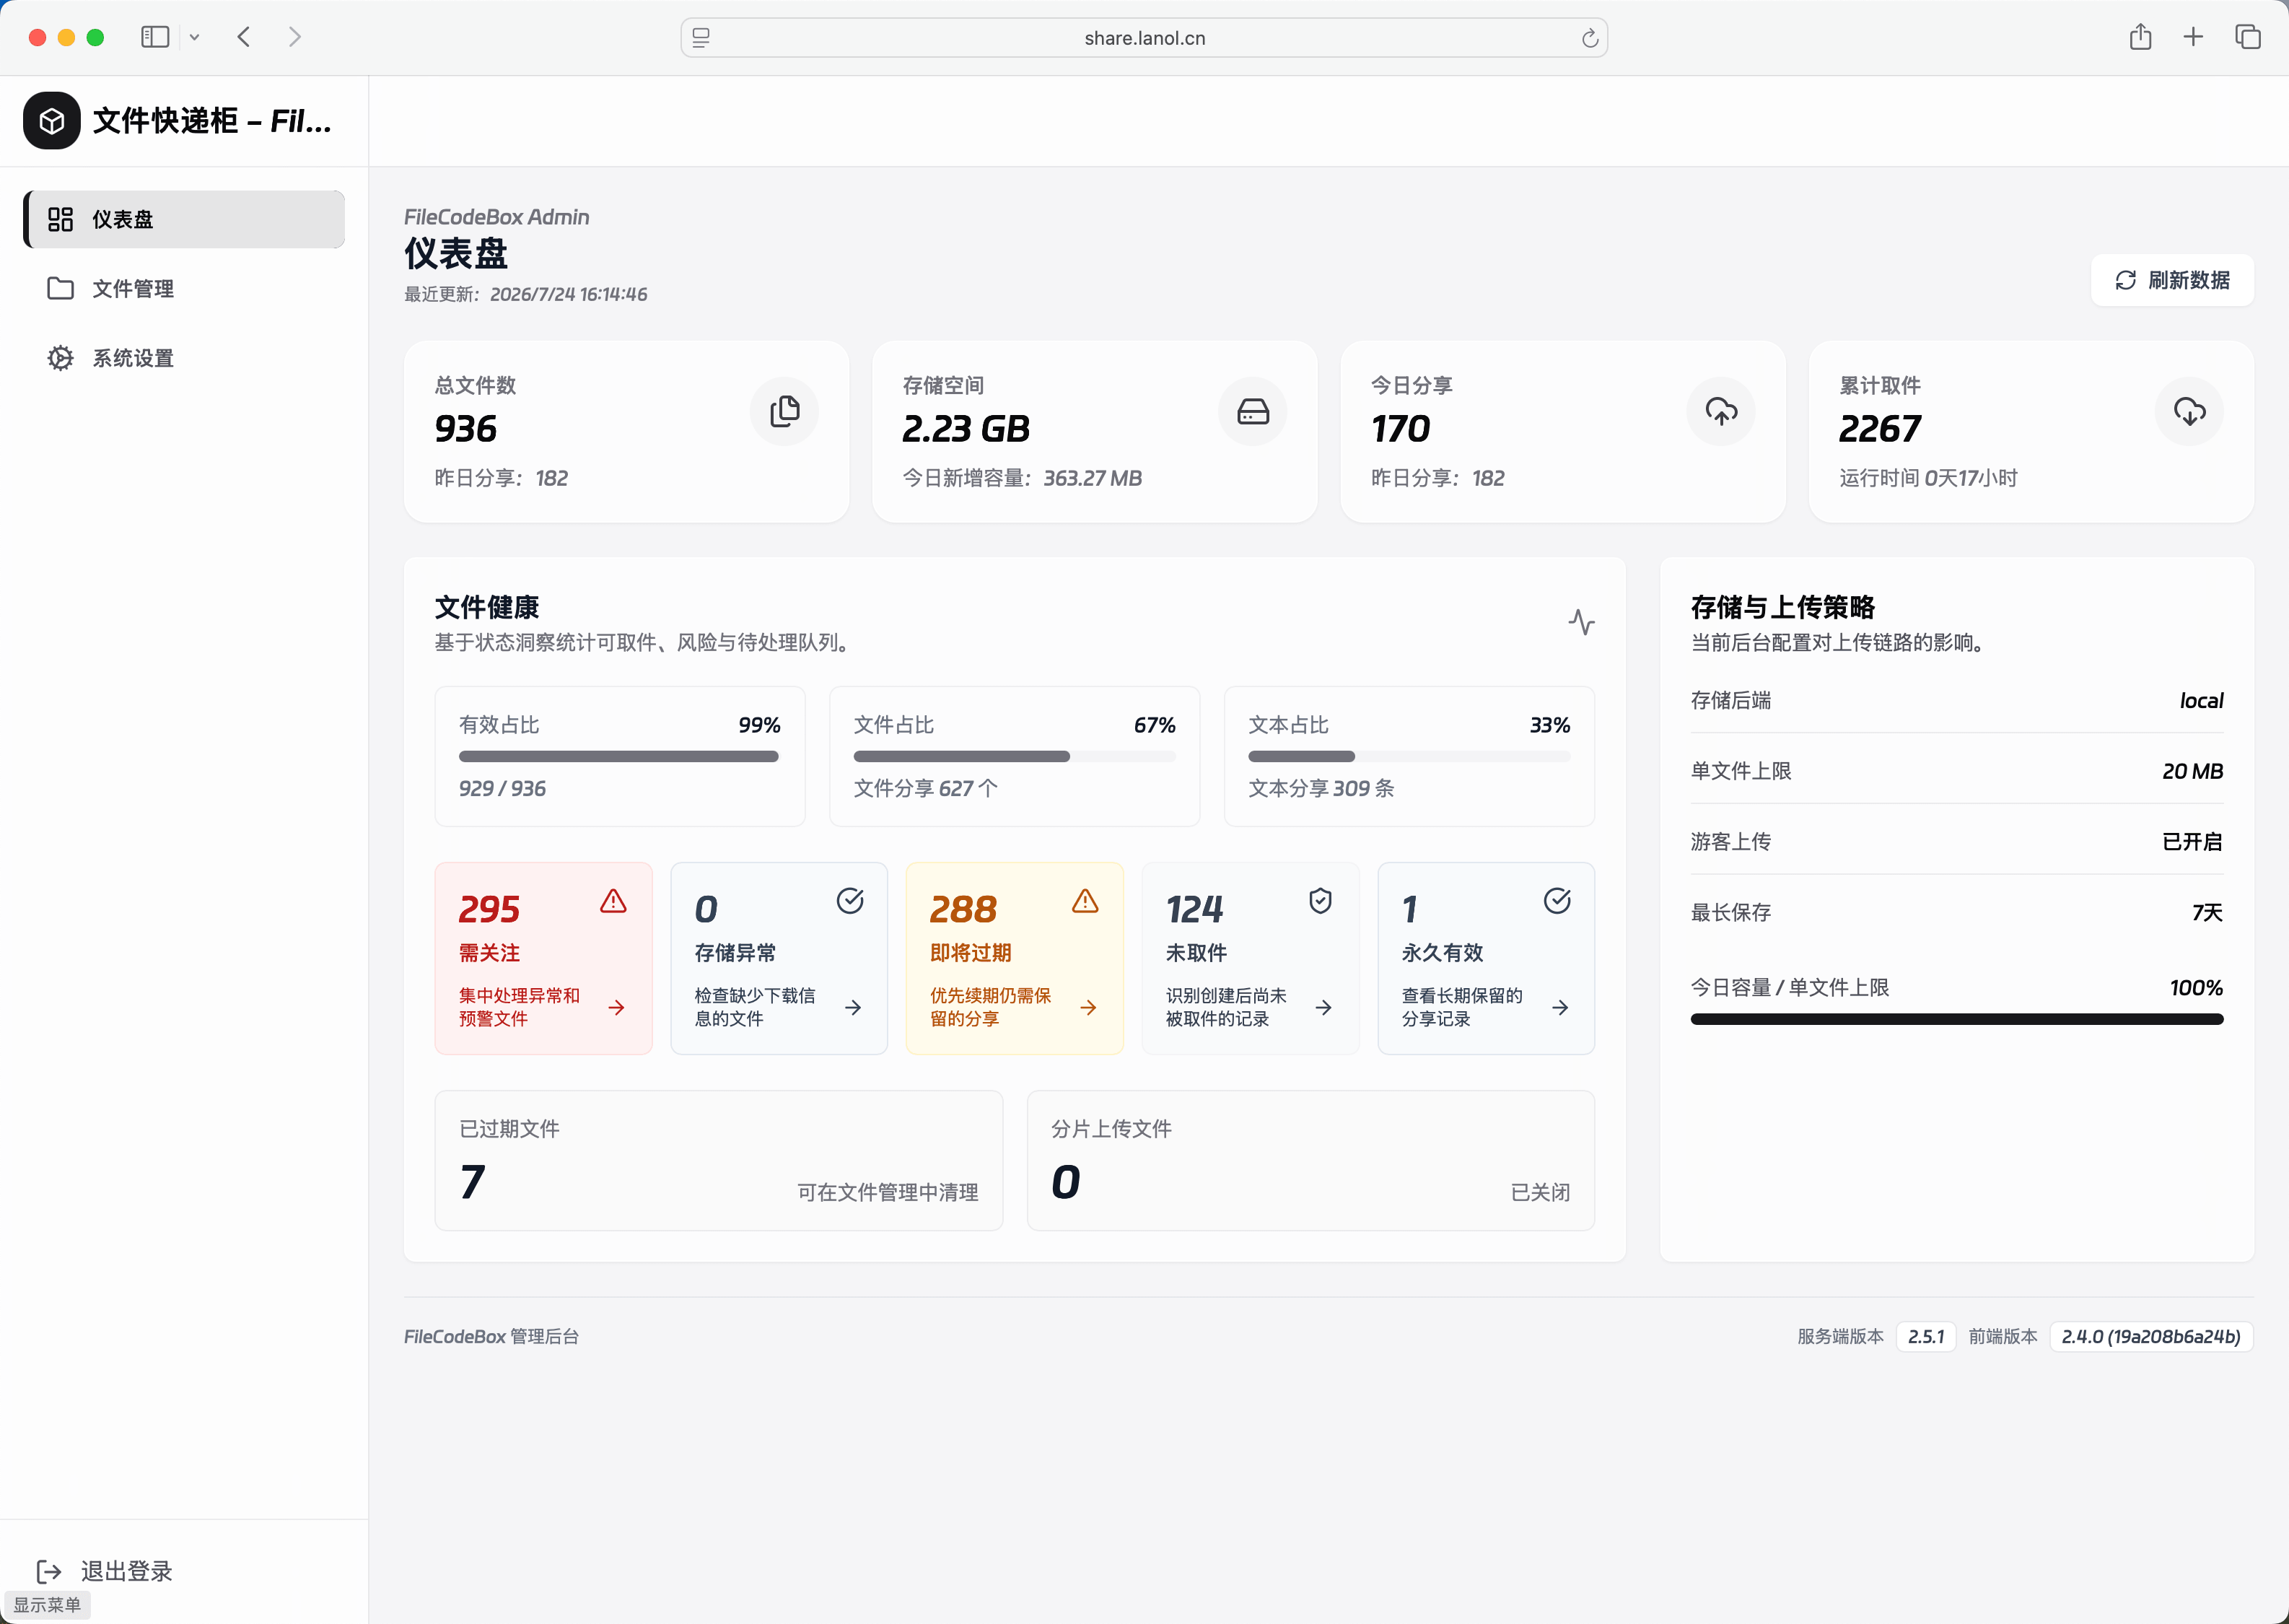Click the 游客上传 已开启 value
The image size is (2289, 1624).
pyautogui.click(x=2192, y=842)
